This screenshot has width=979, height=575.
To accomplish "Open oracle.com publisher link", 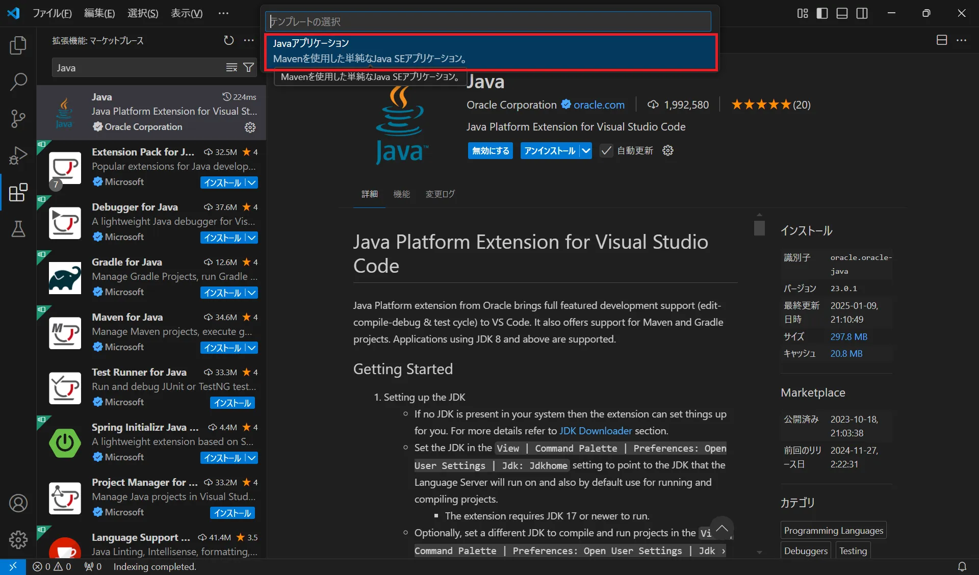I will point(599,104).
